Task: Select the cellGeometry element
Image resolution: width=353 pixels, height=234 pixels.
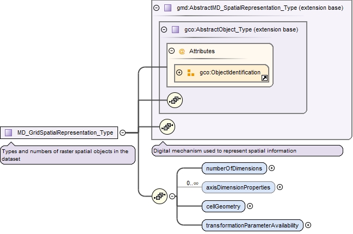Action: click(224, 206)
